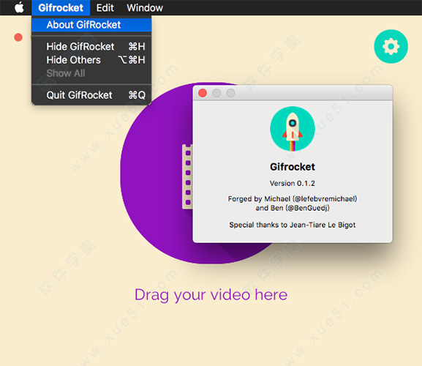Viewport: 422px width, 366px height.
Task: Click the rocket logo in About dialog
Action: [293, 129]
